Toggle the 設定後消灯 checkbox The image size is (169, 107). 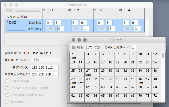coord(7,102)
